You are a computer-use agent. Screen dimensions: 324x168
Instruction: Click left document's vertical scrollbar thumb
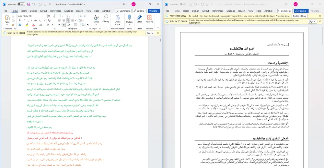(160, 40)
